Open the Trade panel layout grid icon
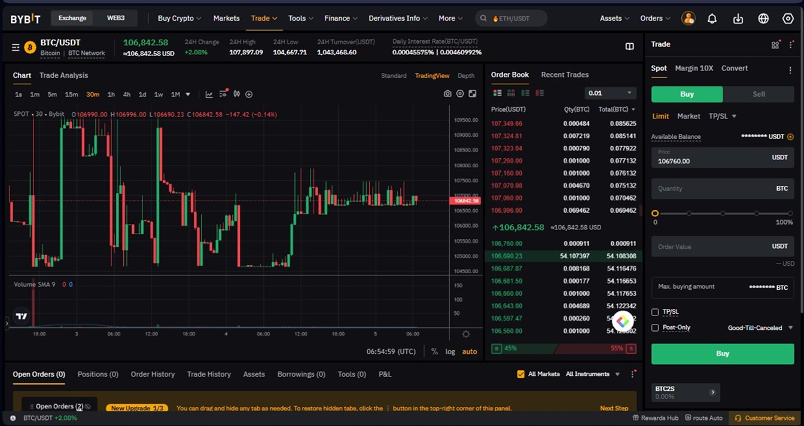 tap(775, 45)
